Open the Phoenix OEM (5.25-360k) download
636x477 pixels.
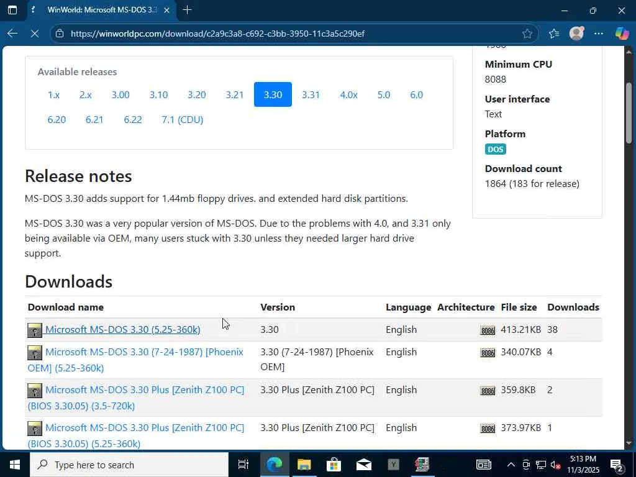tap(136, 360)
